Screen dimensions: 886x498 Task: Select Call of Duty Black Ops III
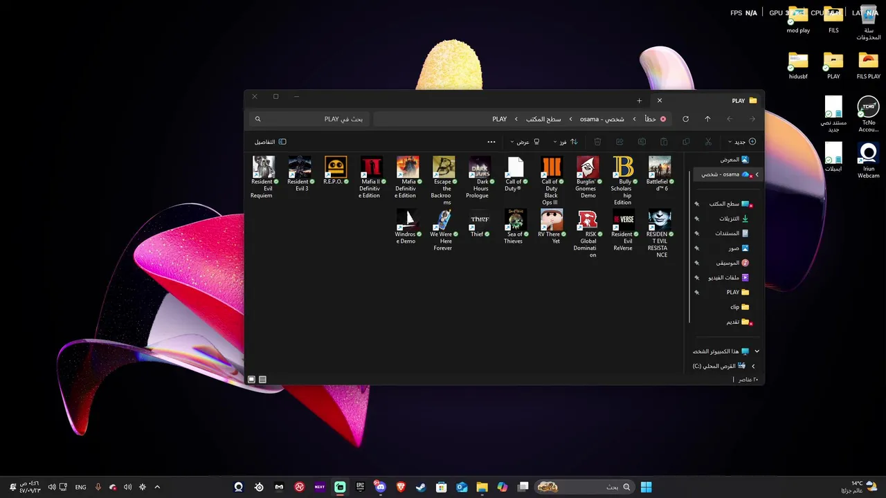(x=552, y=180)
